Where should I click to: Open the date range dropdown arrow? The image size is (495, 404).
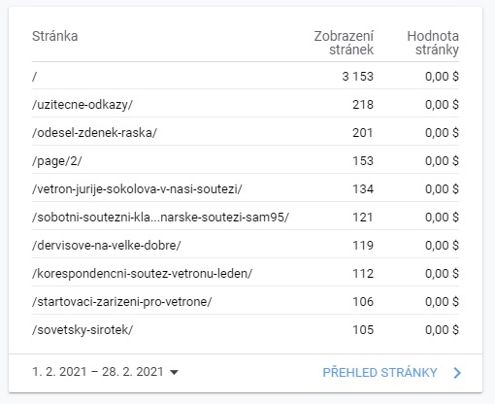click(174, 373)
